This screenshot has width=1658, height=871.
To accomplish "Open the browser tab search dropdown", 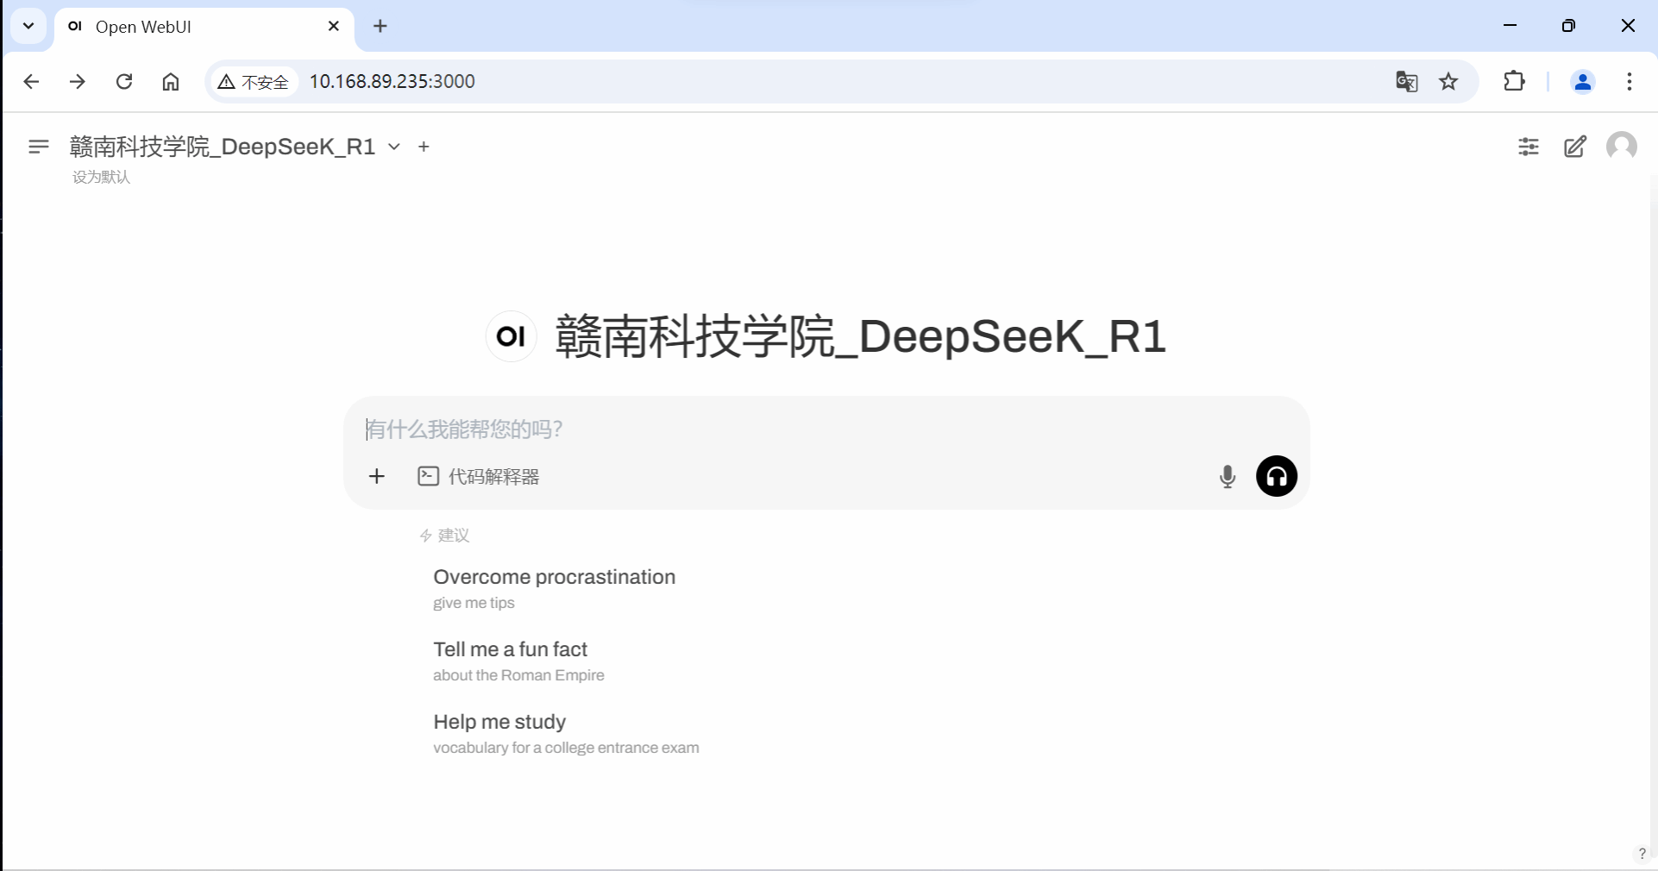I will point(28,26).
